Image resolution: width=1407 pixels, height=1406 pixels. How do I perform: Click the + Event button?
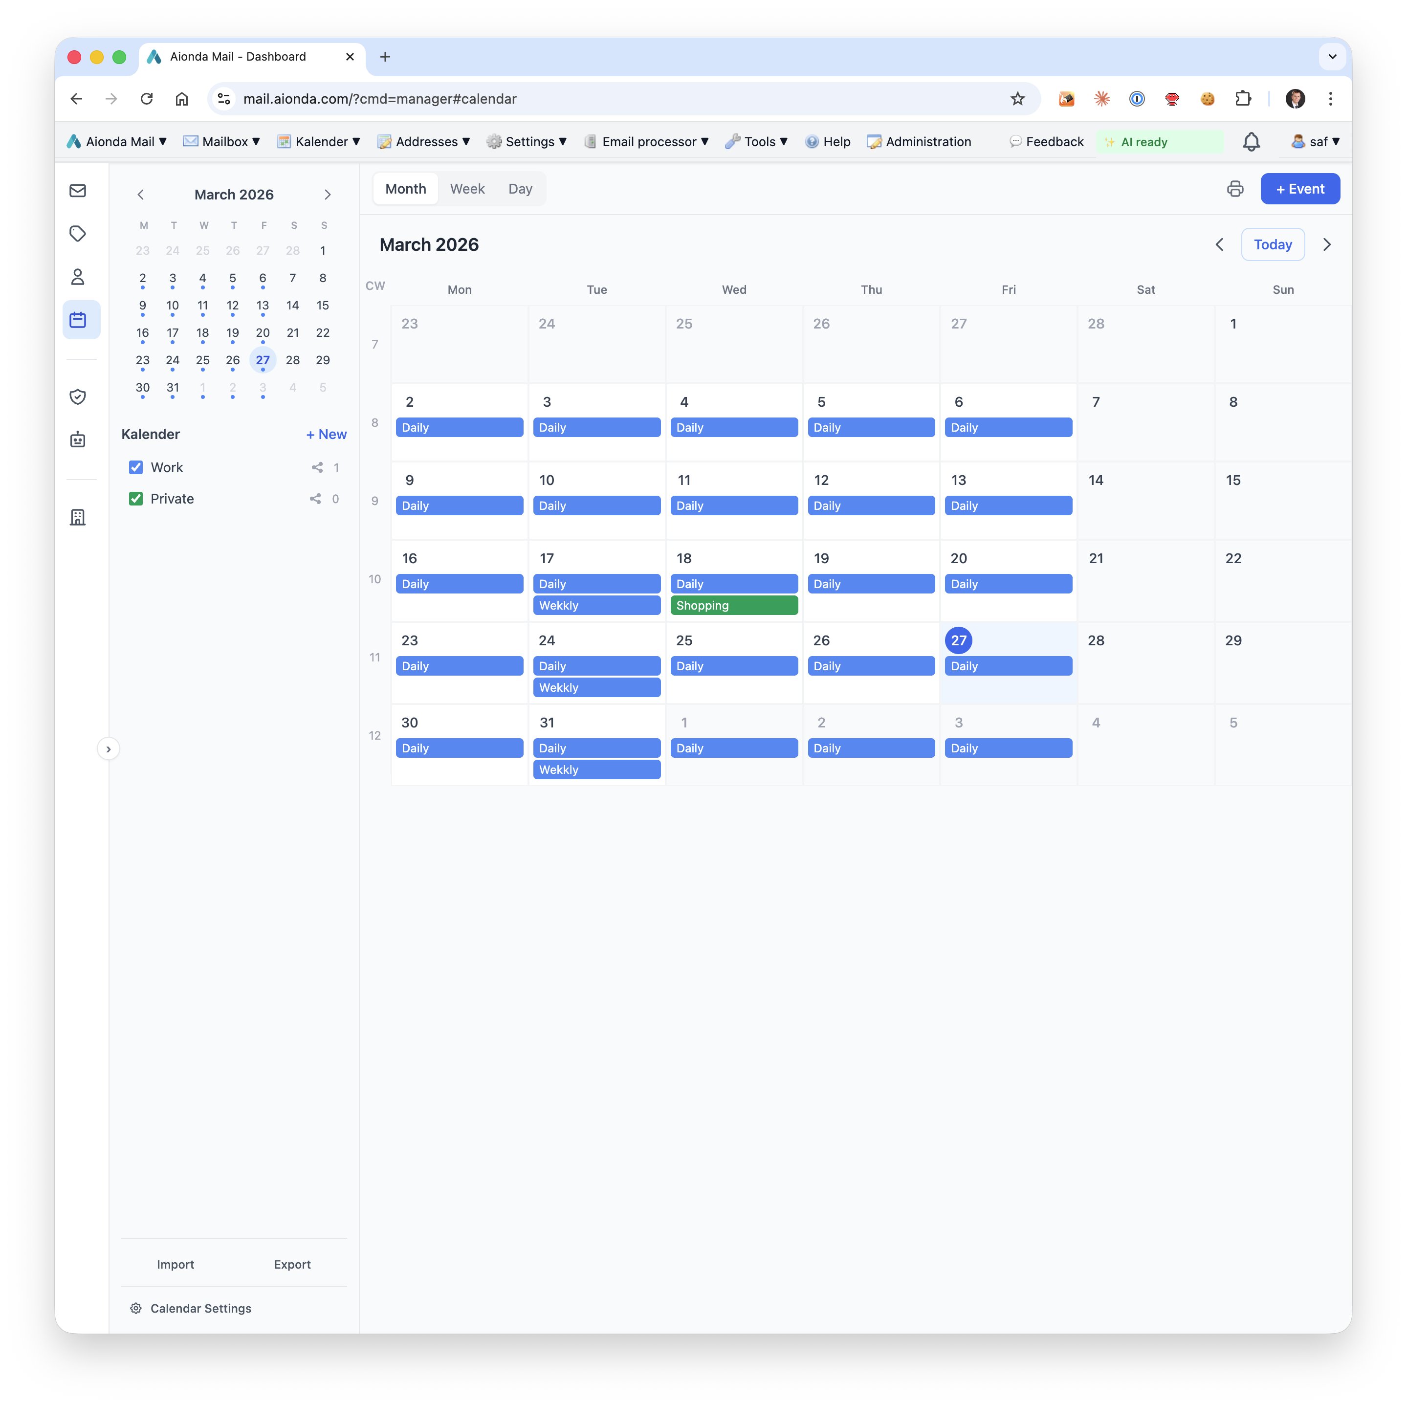click(x=1299, y=189)
